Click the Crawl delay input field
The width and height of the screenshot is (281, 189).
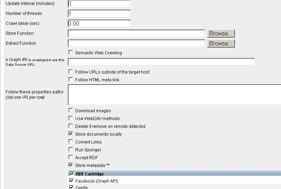99,23
